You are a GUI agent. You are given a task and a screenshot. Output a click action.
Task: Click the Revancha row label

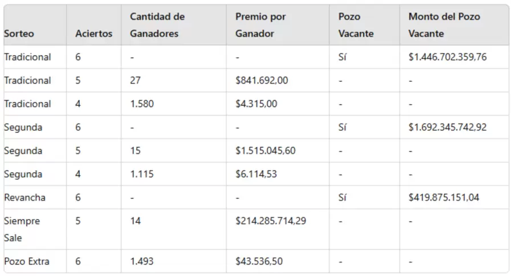coord(25,197)
